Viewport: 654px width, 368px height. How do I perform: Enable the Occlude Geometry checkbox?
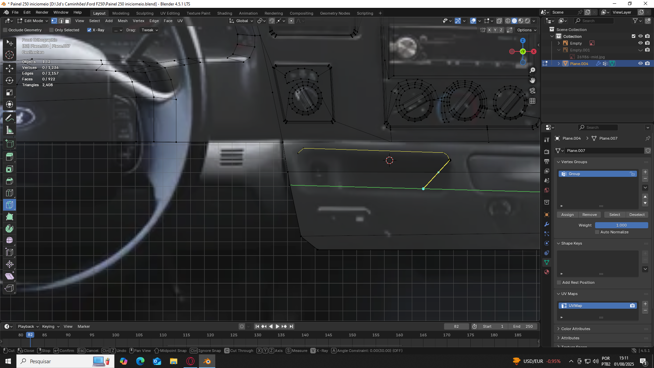click(5, 30)
